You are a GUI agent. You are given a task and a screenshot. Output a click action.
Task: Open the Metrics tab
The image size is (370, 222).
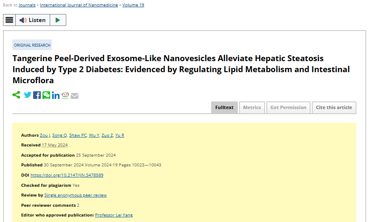point(252,107)
